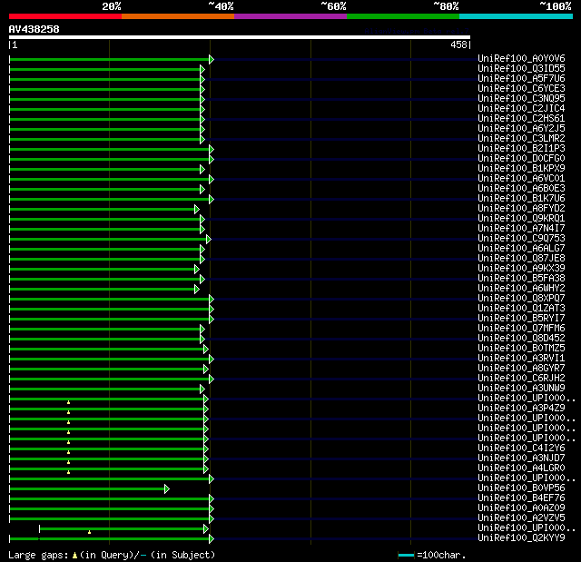Select the UniRef100_Q1ZAT3 label
Screen dimensions: 581x562
521,309
